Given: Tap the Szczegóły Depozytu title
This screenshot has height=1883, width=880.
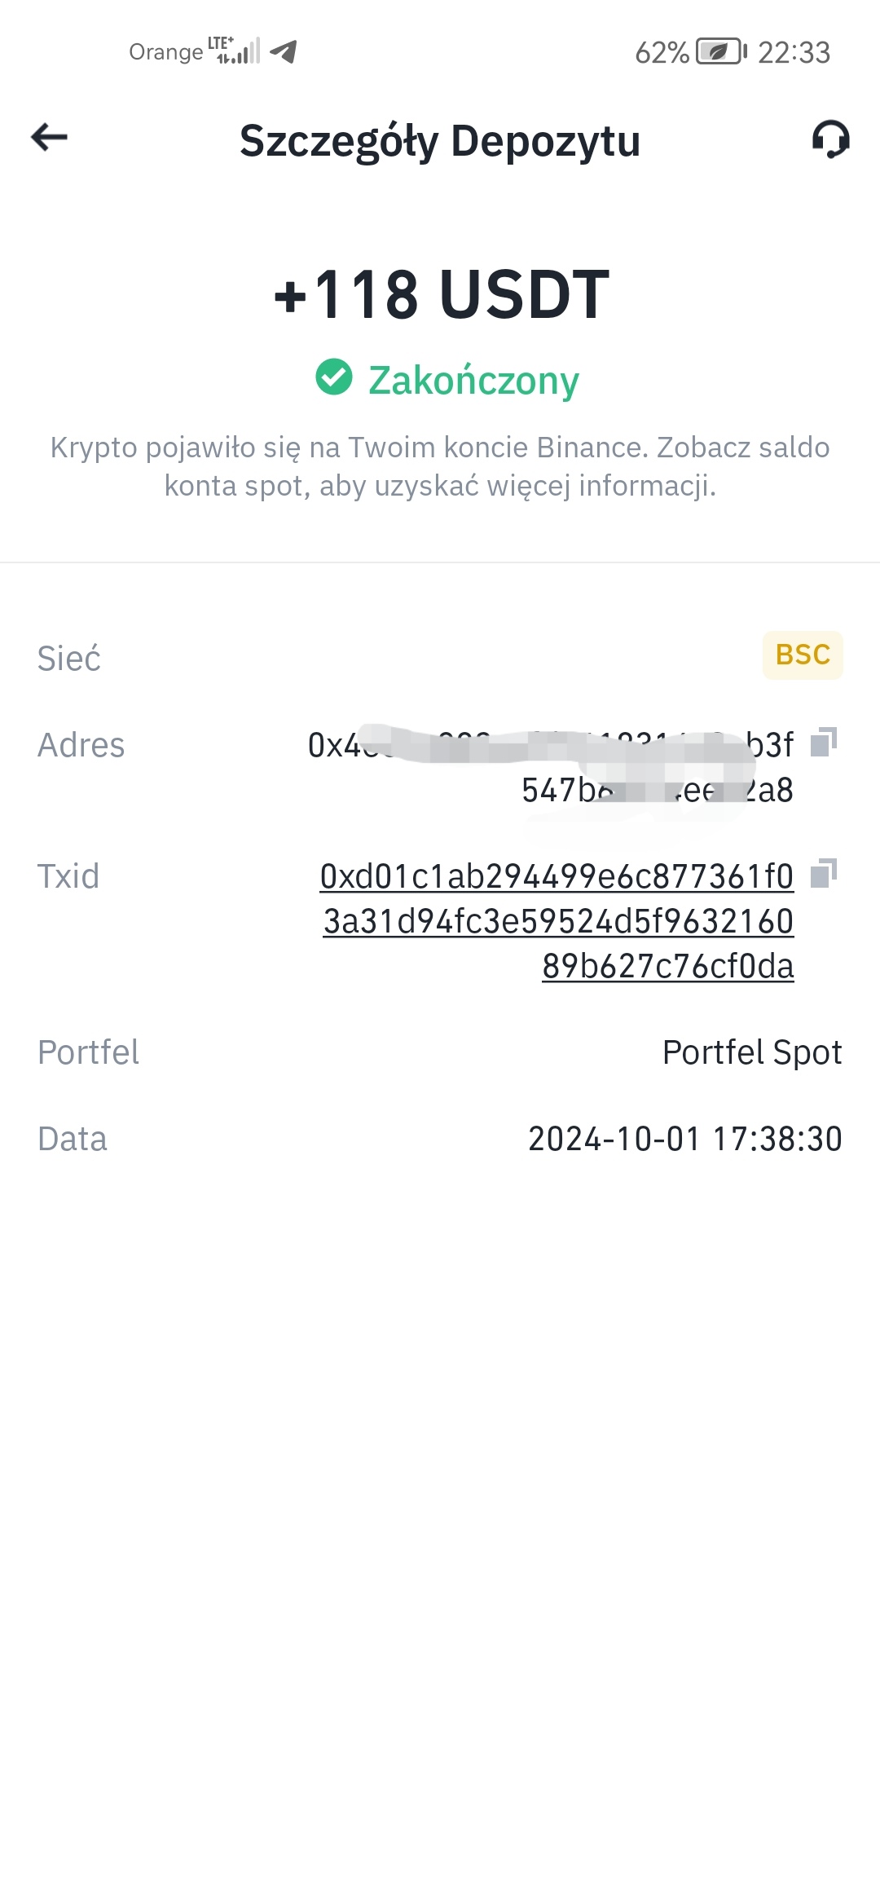Looking at the screenshot, I should (440, 141).
